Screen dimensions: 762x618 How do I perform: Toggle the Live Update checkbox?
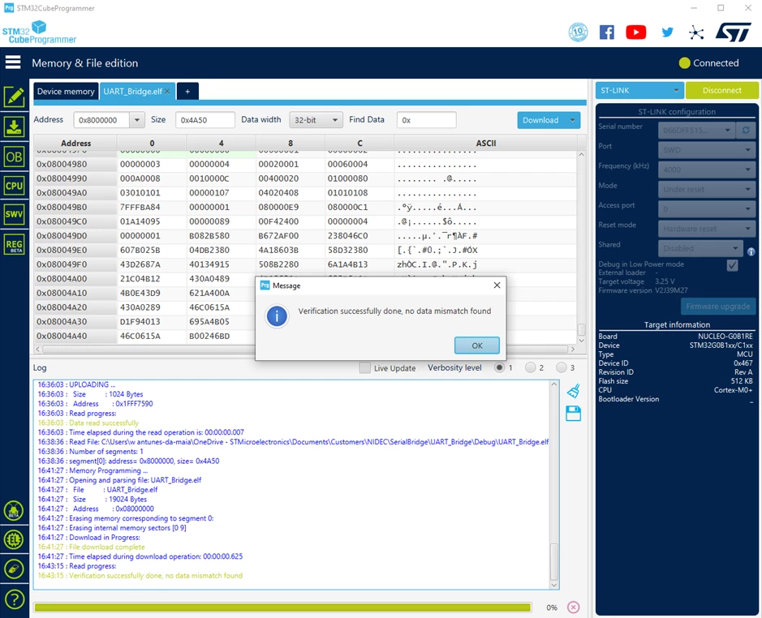click(x=364, y=367)
